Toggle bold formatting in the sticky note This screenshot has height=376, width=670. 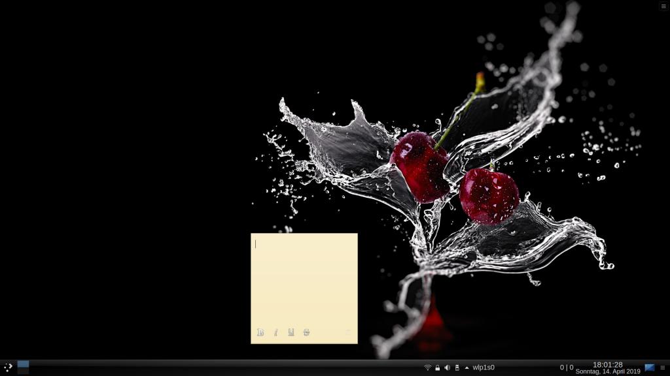pos(260,332)
